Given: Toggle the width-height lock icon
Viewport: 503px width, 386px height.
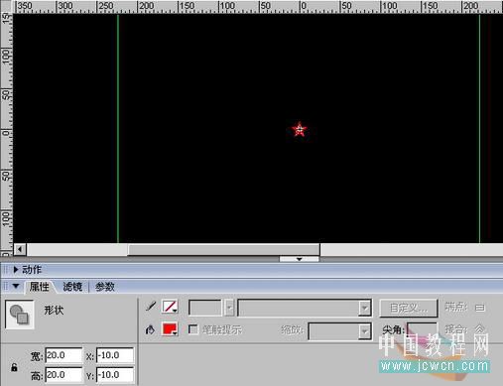Looking at the screenshot, I should pyautogui.click(x=14, y=367).
